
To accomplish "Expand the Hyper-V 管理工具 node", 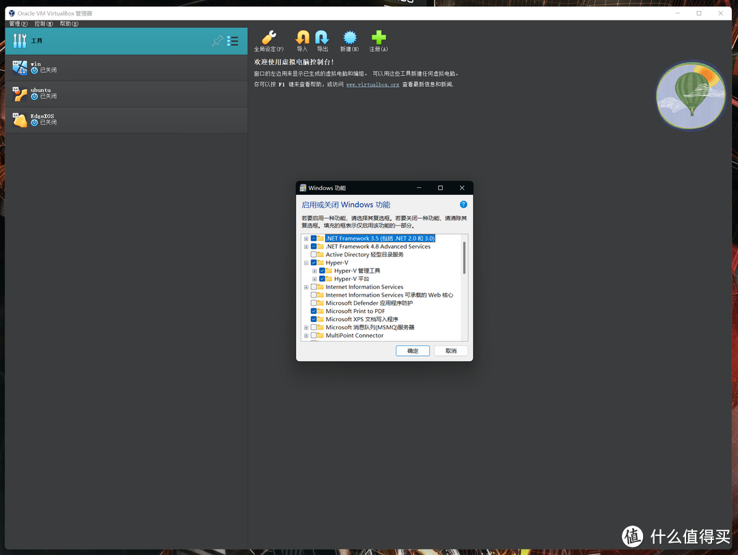I will [x=314, y=271].
